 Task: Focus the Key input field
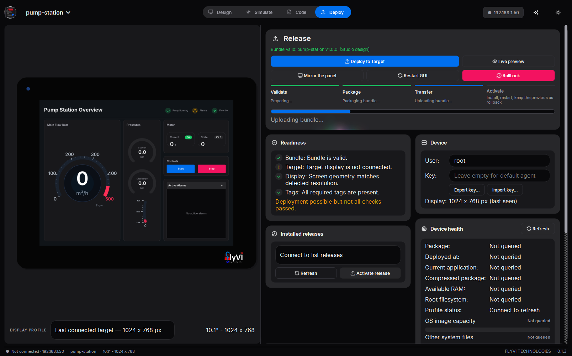coord(499,176)
